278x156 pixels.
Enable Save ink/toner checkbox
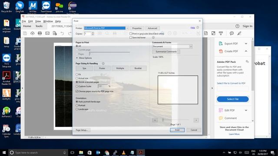pos(131,38)
